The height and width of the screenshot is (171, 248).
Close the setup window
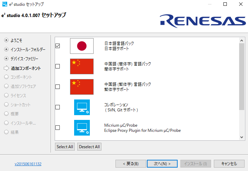(x=241, y=4)
